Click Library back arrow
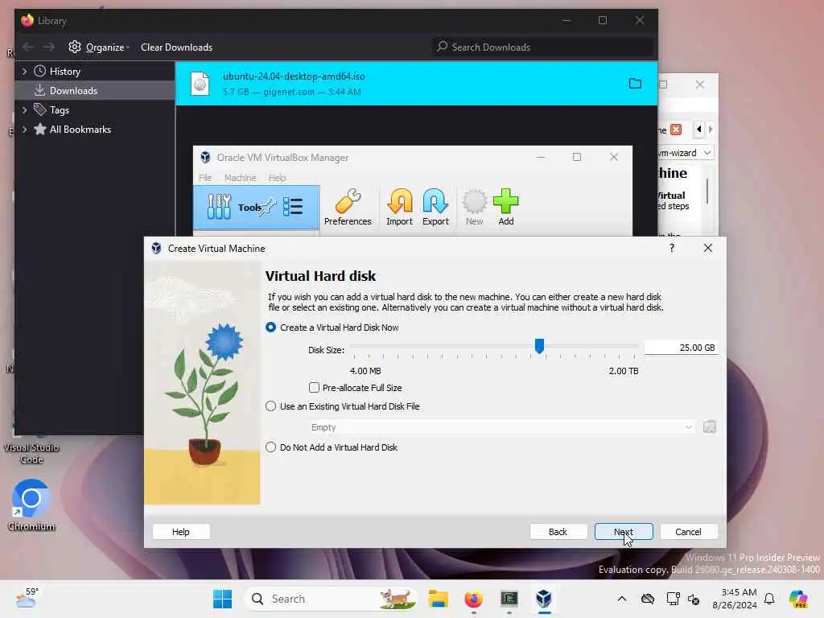The height and width of the screenshot is (618, 824). click(28, 47)
